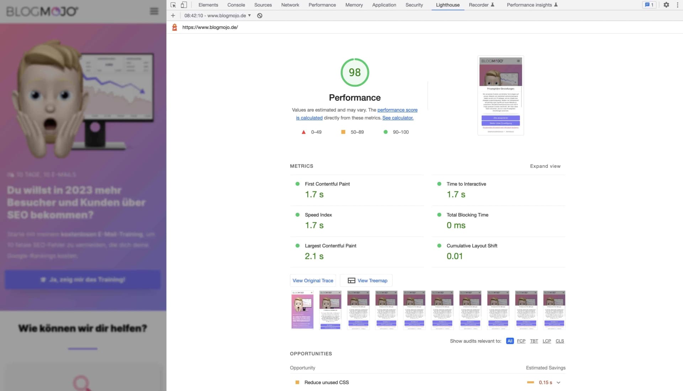The height and width of the screenshot is (391, 683).
Task: Click the clear all reports icon
Action: click(x=260, y=16)
